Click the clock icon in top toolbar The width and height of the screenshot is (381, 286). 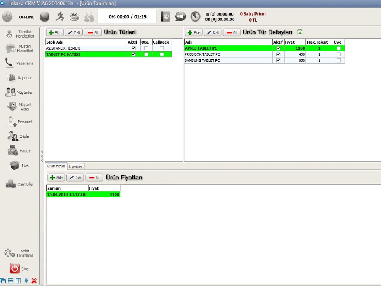point(195,16)
